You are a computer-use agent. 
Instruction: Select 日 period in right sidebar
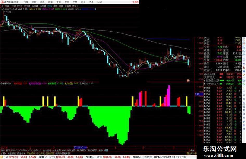point(244,107)
